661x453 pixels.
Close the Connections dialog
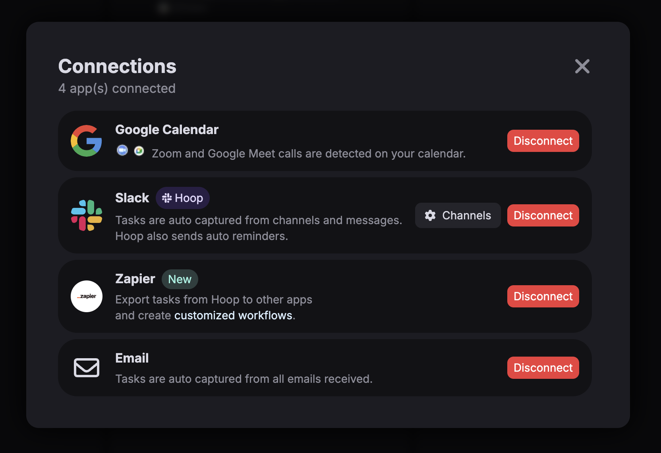[582, 66]
